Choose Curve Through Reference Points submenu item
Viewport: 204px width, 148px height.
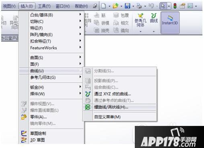tap(120, 101)
